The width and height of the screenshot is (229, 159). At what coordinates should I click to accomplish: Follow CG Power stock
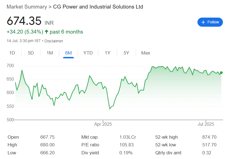coord(210,22)
